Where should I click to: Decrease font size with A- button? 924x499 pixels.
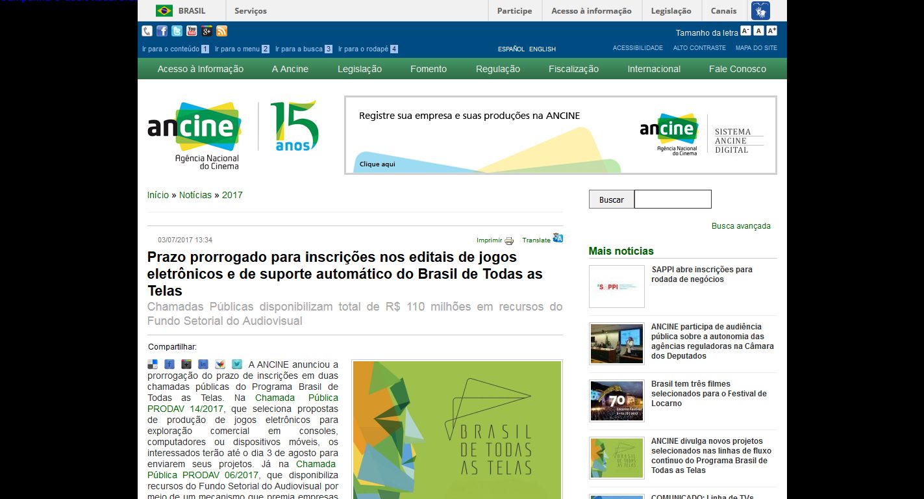click(745, 31)
